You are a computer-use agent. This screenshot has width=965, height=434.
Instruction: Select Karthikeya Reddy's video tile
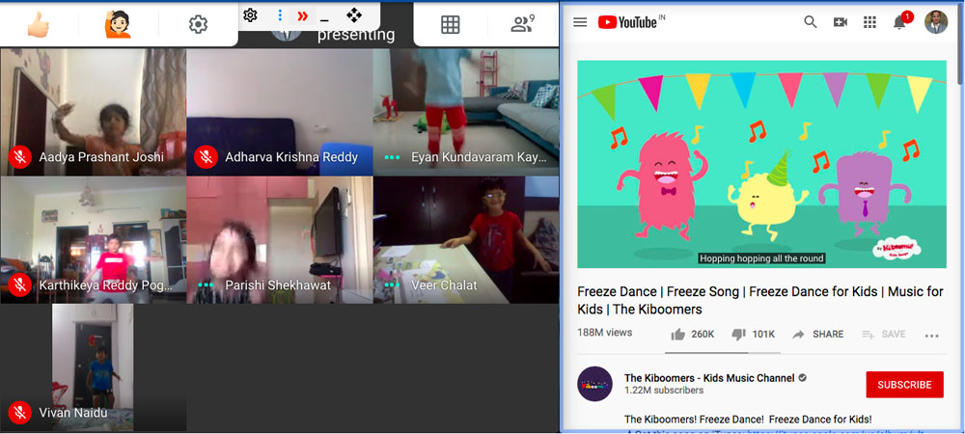(93, 240)
